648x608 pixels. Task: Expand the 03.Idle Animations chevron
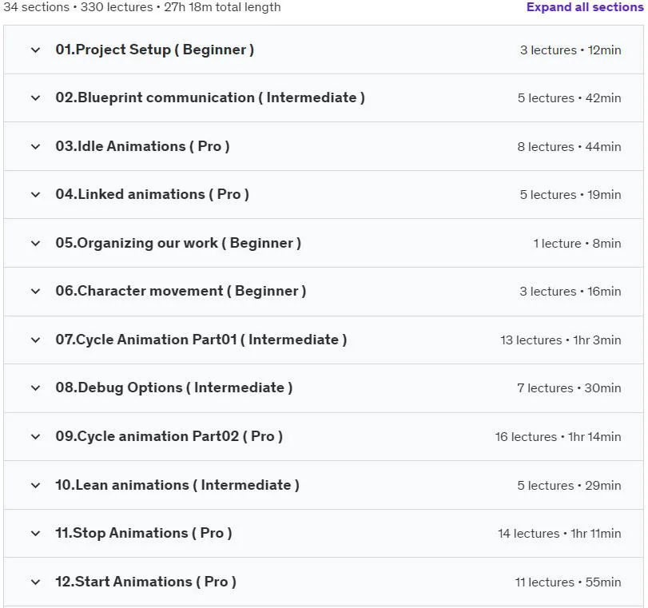[35, 147]
